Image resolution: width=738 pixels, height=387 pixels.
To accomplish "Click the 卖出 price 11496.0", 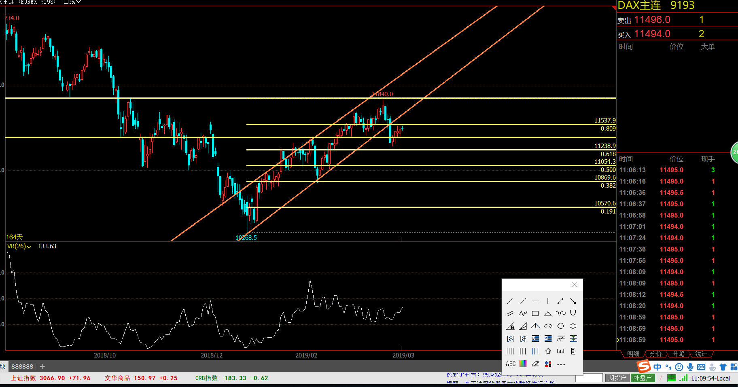I will pyautogui.click(x=652, y=20).
